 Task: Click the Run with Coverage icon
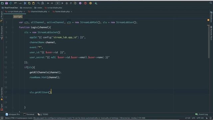point(71,3)
